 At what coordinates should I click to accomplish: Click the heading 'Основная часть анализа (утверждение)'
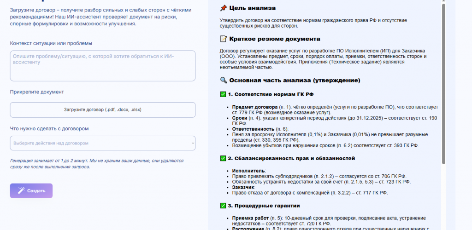[x=295, y=80]
